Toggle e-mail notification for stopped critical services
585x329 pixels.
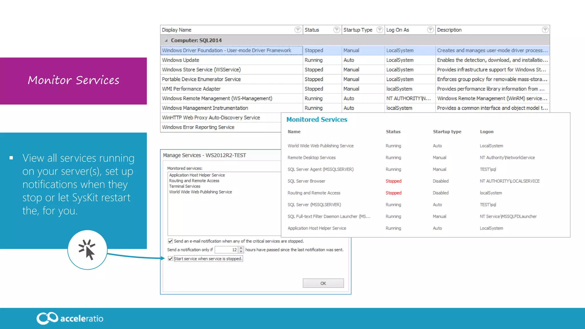(171, 241)
